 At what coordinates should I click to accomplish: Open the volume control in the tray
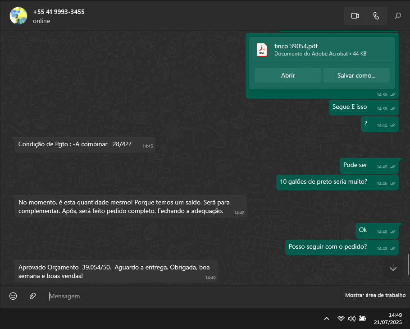pos(352,319)
